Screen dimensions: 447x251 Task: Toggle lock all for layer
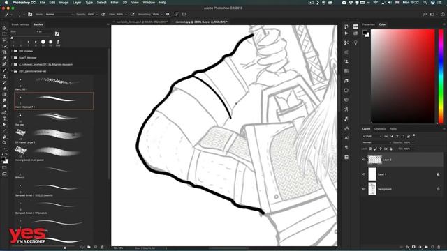[391, 149]
